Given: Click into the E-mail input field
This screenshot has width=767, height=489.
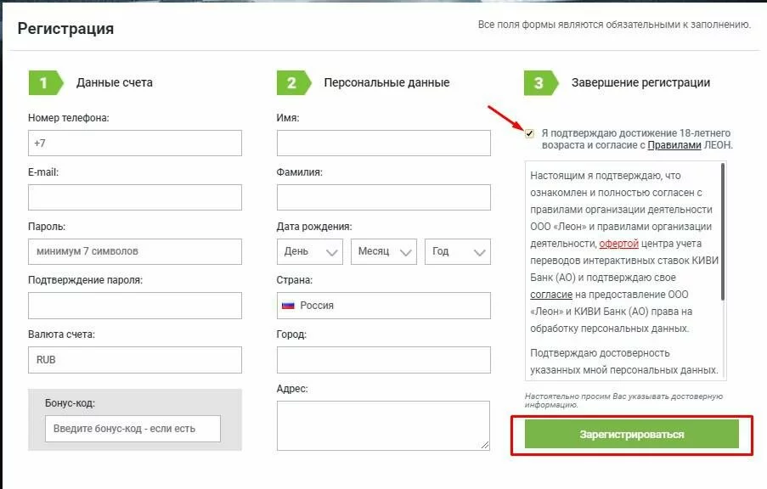Looking at the screenshot, I should point(135,198).
